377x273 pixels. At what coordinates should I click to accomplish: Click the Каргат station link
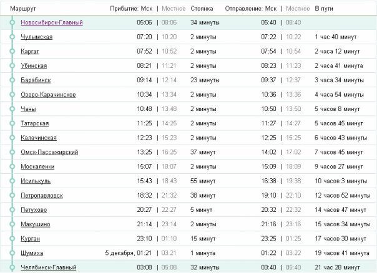(x=31, y=52)
